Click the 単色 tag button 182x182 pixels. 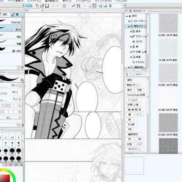click(x=129, y=80)
